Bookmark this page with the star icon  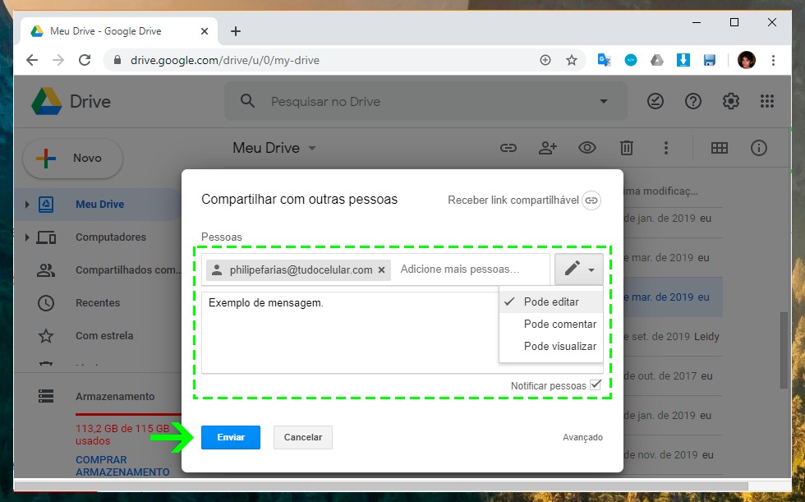(x=572, y=60)
